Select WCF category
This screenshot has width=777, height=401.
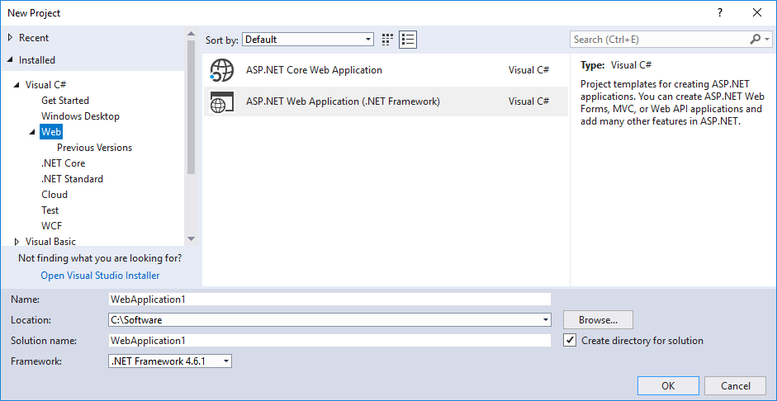(x=51, y=226)
